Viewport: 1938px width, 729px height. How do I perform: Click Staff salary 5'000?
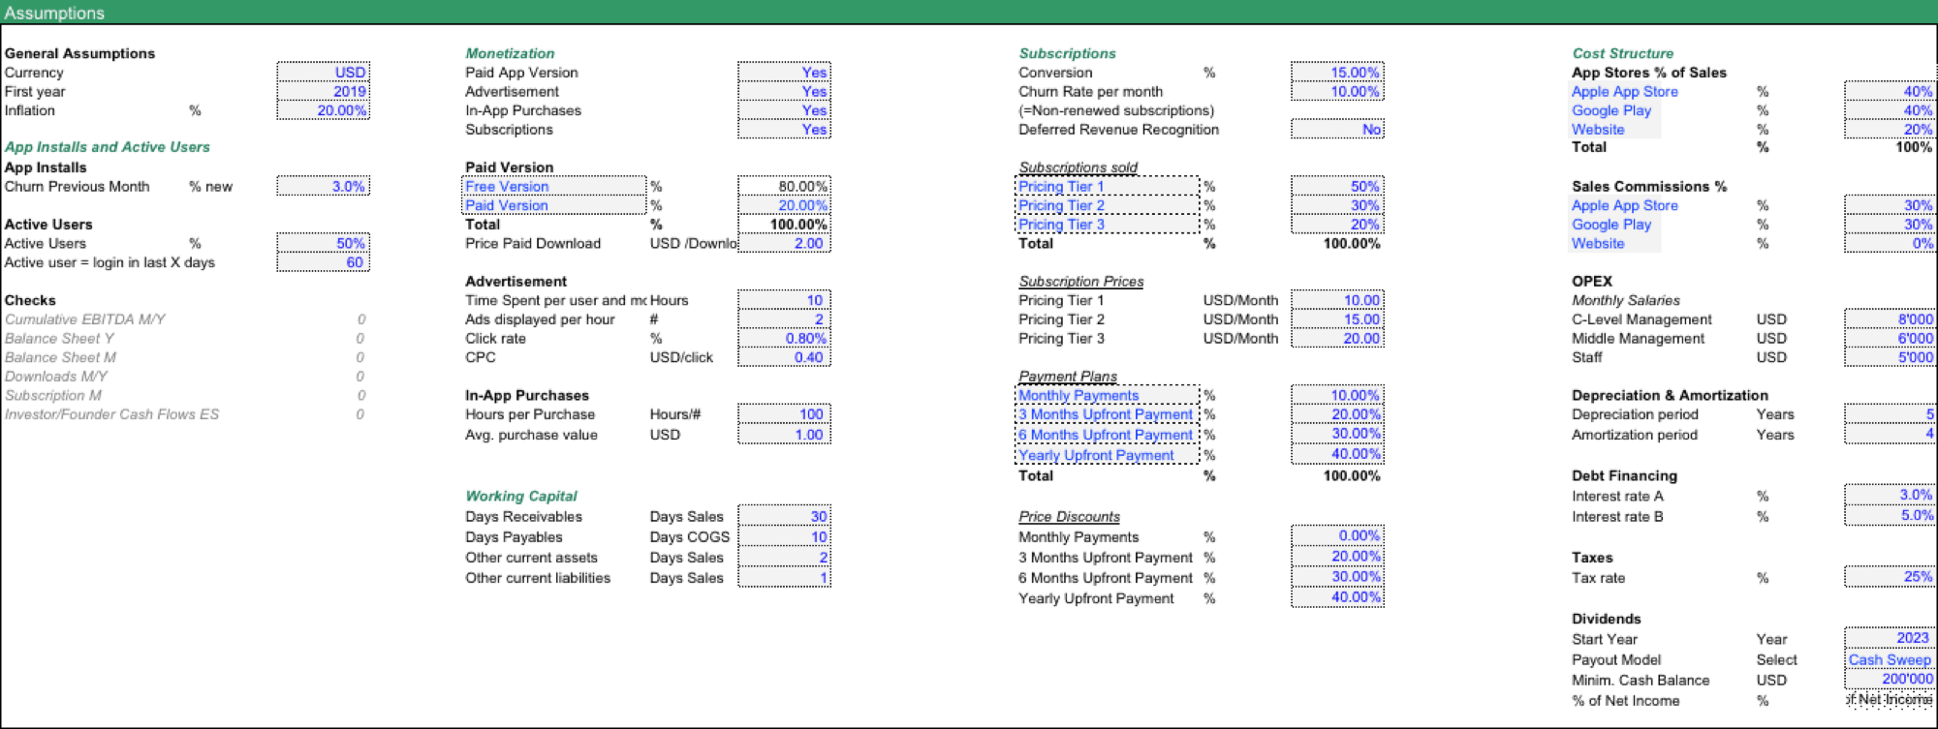1890,357
